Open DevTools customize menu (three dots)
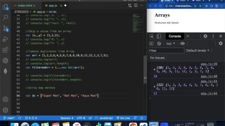225x126 pixels. click(213, 36)
